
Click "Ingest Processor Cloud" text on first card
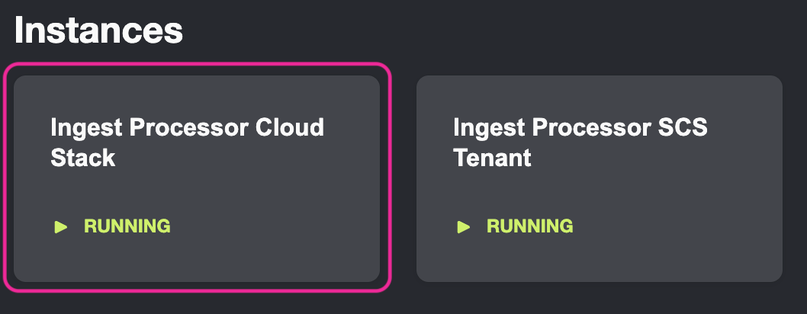(187, 127)
